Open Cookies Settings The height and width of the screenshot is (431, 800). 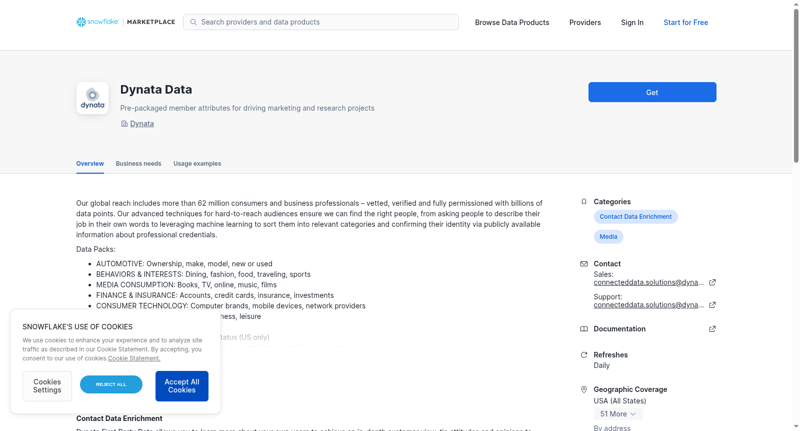coord(47,386)
